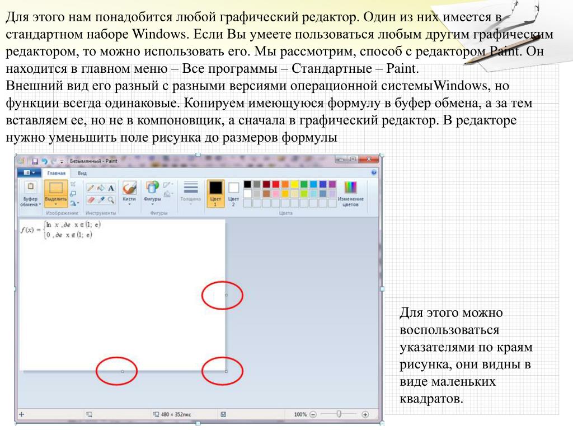Click the zoom in plus button
Screen dimensions: 573x430
click(365, 414)
